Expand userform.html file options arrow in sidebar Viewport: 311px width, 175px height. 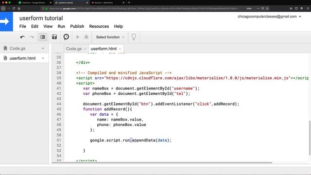tap(43, 58)
